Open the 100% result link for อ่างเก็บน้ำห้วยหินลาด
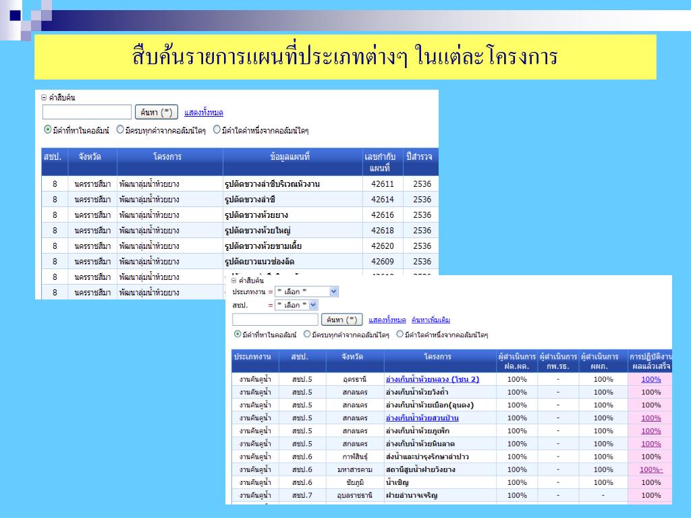The height and width of the screenshot is (518, 691). tap(651, 444)
